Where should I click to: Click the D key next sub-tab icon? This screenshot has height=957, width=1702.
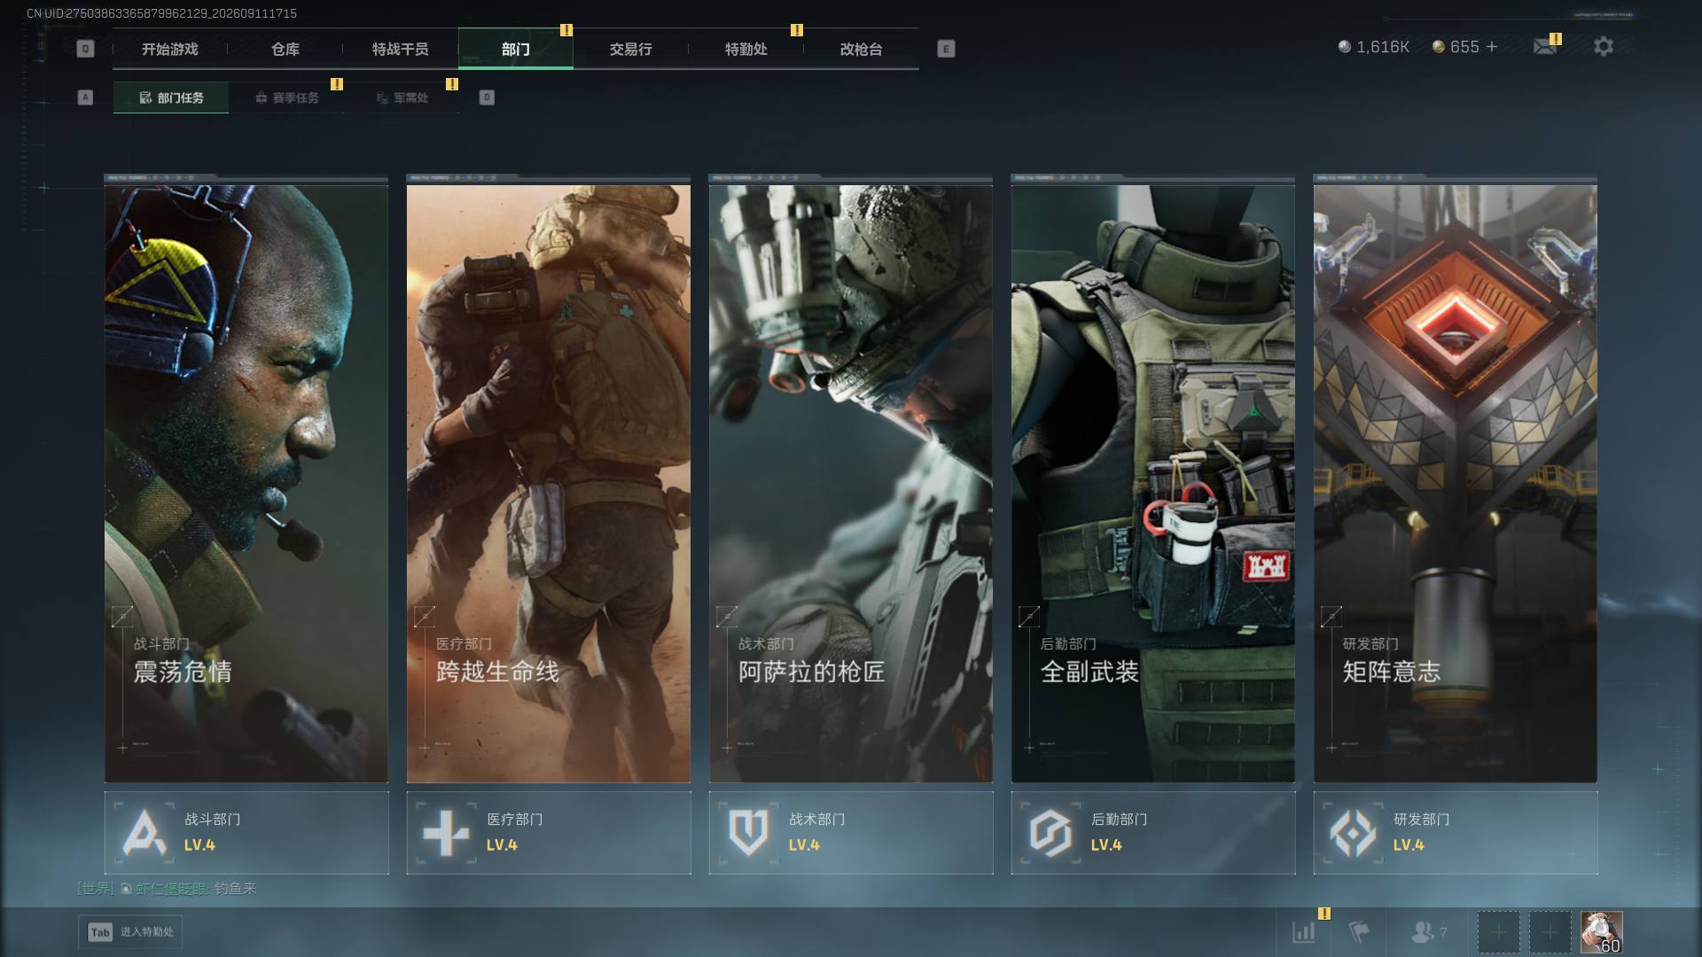tap(487, 97)
